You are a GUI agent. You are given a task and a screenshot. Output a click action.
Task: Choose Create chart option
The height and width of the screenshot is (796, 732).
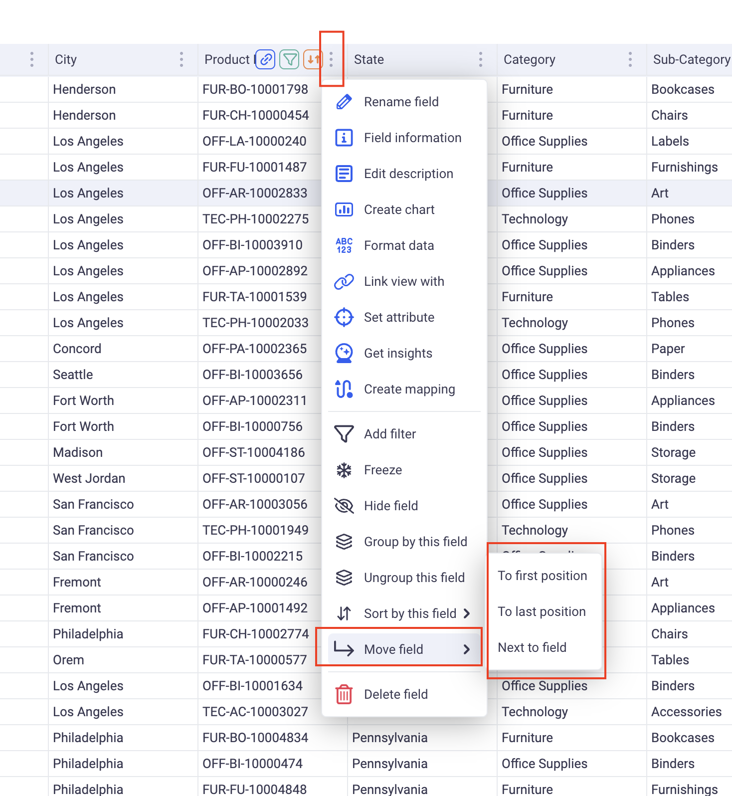click(x=399, y=209)
